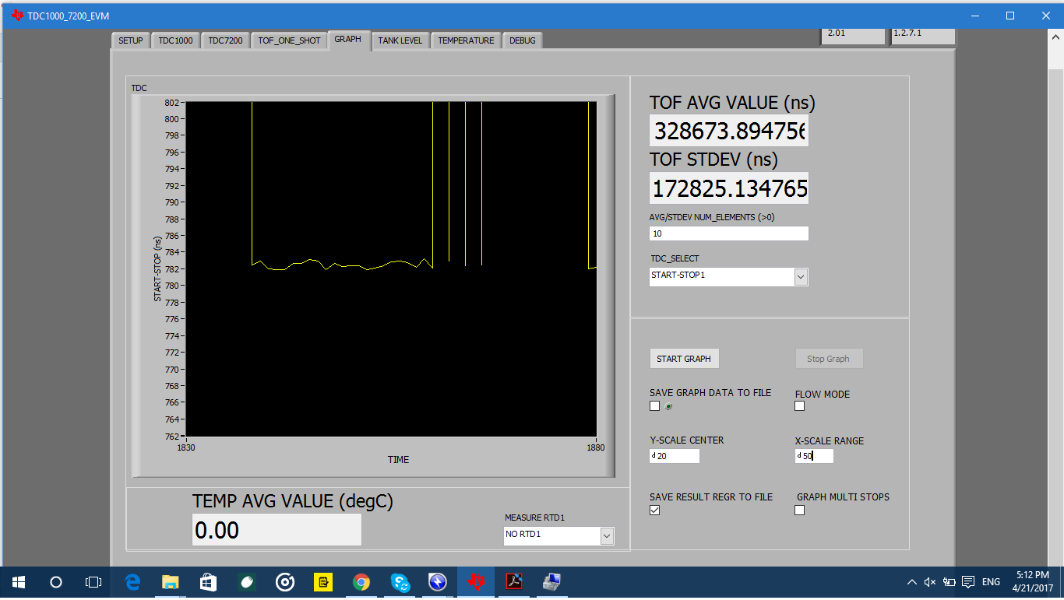
Task: Click the TOF STDEV value readout
Action: (x=729, y=188)
